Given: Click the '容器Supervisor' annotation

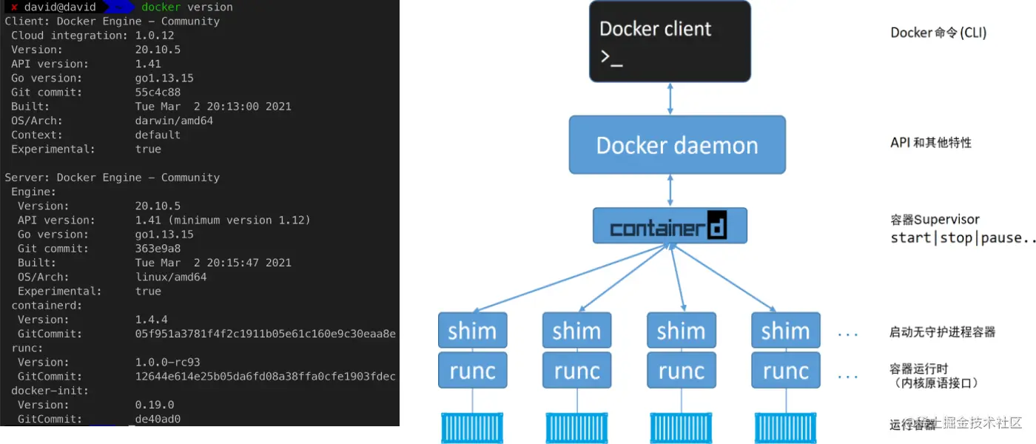Looking at the screenshot, I should tap(935, 220).
